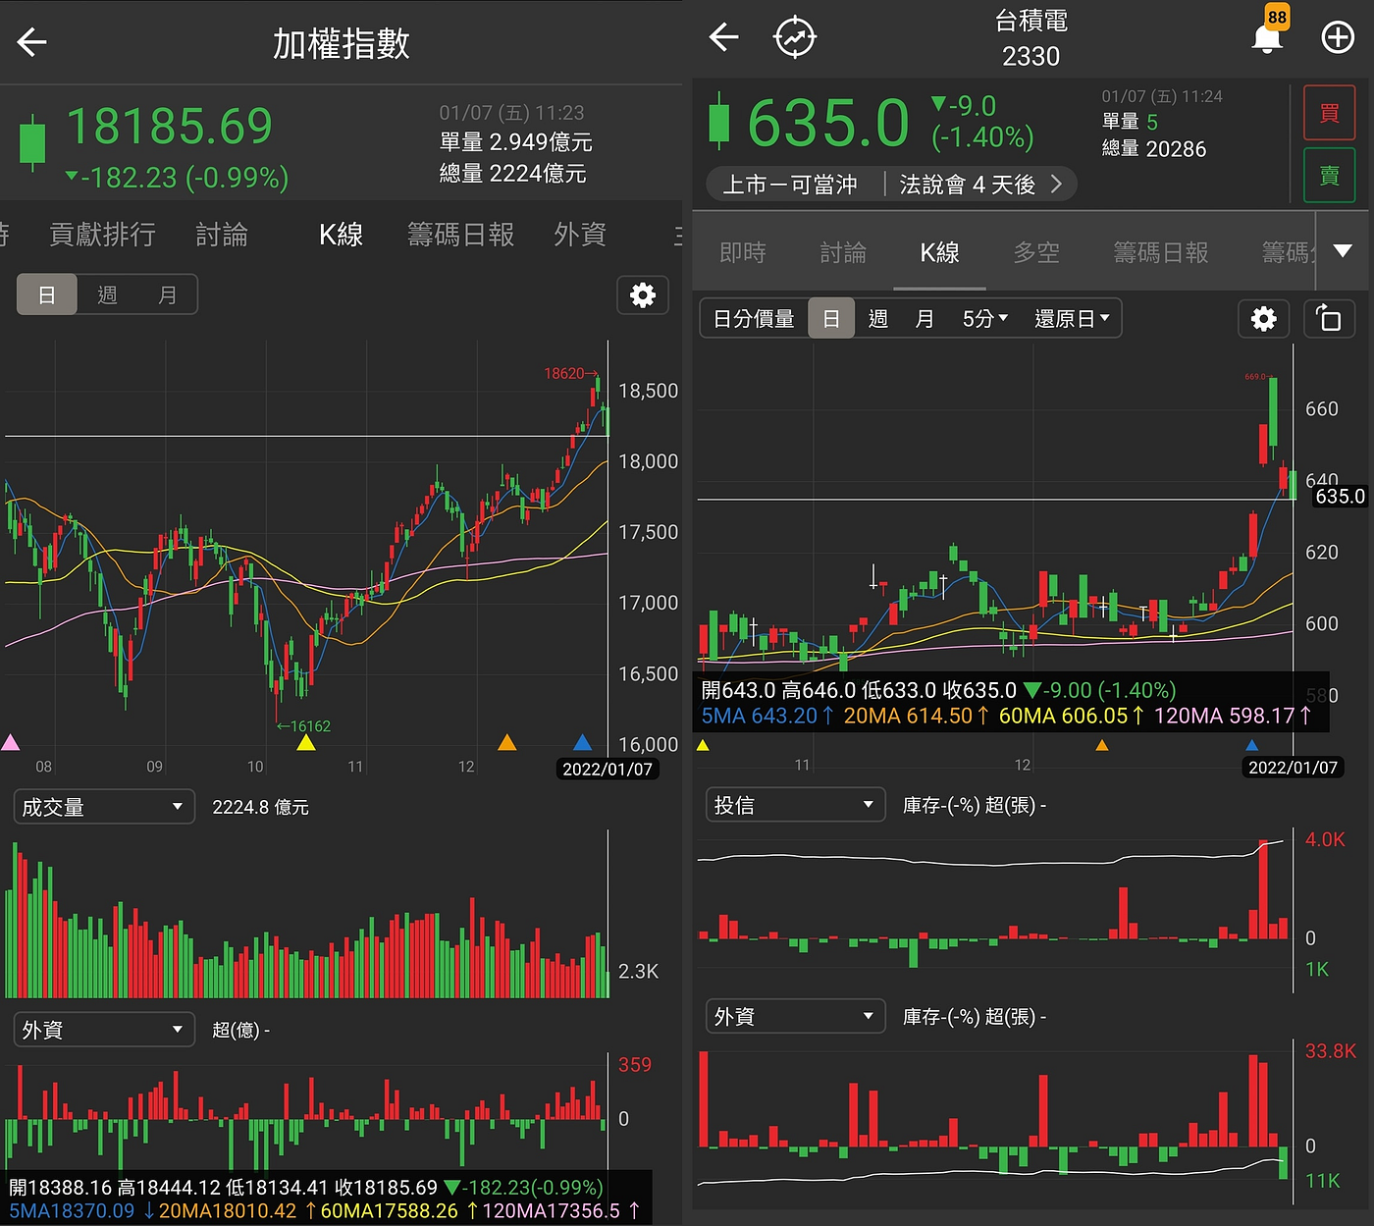This screenshot has width=1374, height=1226.
Task: Switch to 討論 tab on 加權指數 panel
Action: [222, 235]
